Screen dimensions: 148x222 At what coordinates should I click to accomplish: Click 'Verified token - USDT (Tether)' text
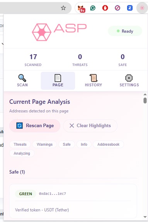(42, 210)
